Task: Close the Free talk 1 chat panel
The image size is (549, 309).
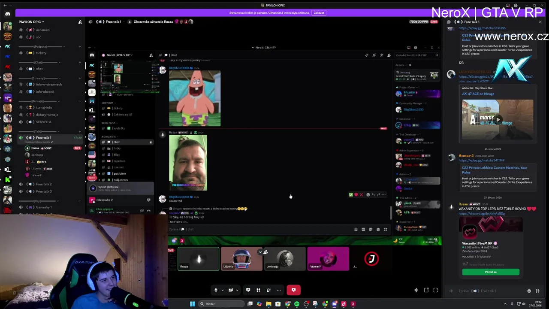Action: [540, 22]
